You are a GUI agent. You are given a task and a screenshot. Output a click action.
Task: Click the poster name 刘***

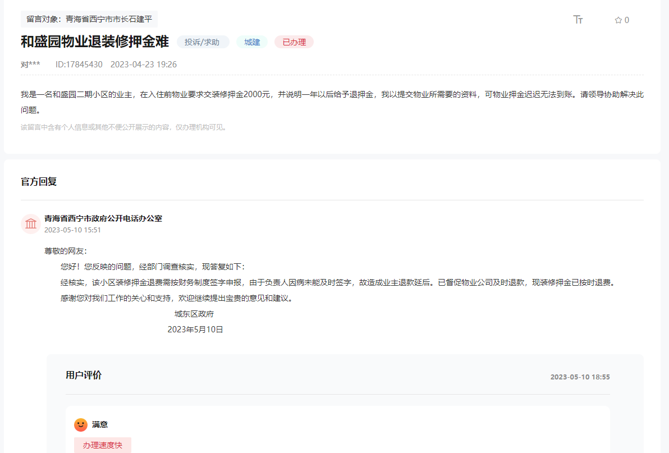click(x=30, y=65)
